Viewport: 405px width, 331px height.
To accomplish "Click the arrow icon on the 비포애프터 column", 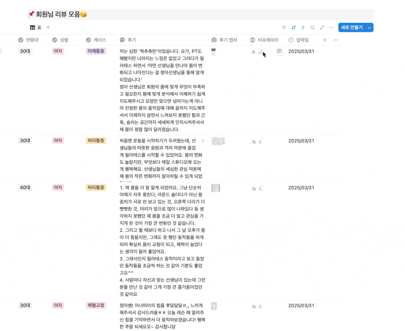I will (x=252, y=40).
